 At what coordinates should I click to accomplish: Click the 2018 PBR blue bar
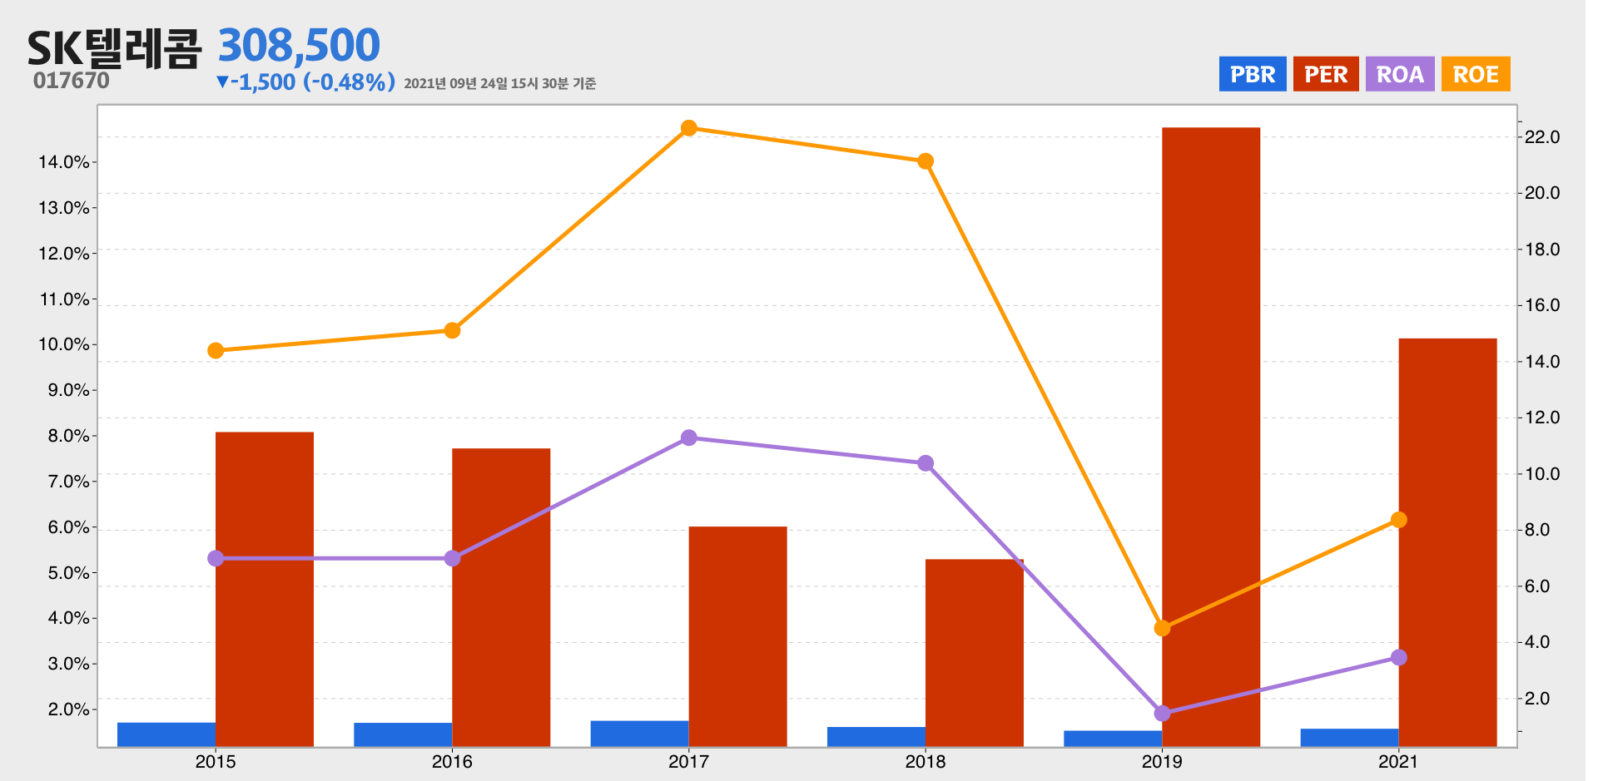point(876,737)
